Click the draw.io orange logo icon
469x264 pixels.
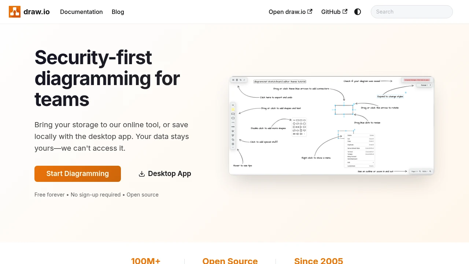(x=15, y=12)
